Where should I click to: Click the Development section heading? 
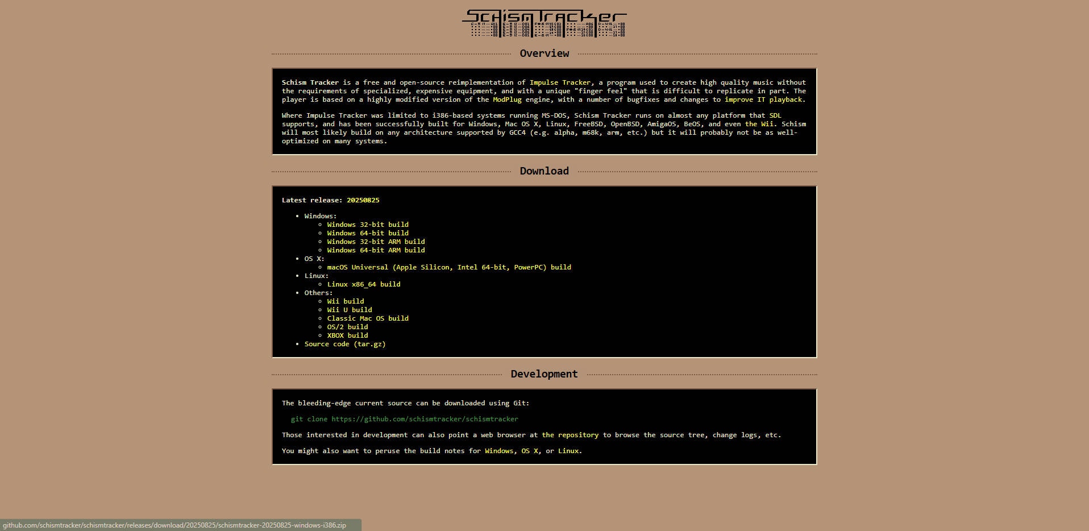click(544, 374)
